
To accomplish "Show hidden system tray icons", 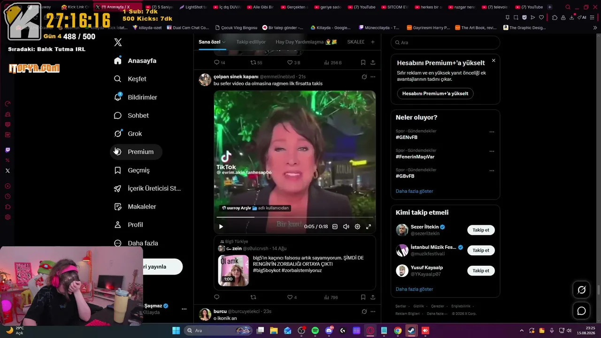I will (x=521, y=330).
